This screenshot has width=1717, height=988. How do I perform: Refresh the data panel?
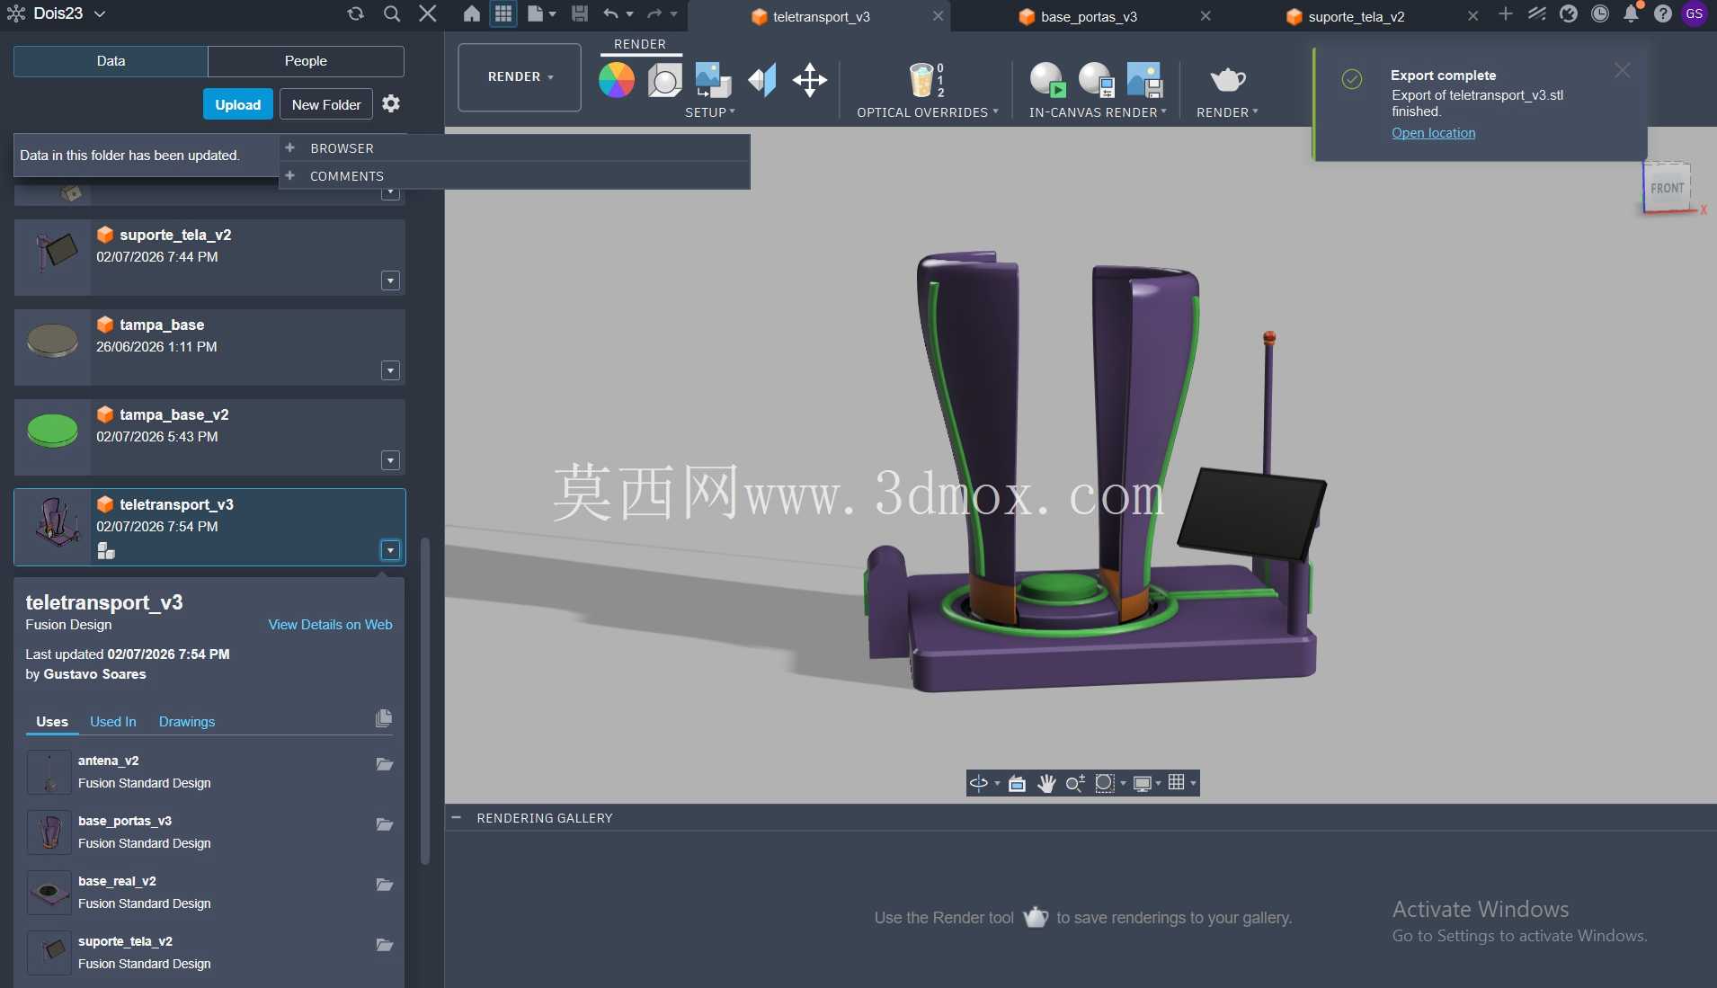(355, 13)
